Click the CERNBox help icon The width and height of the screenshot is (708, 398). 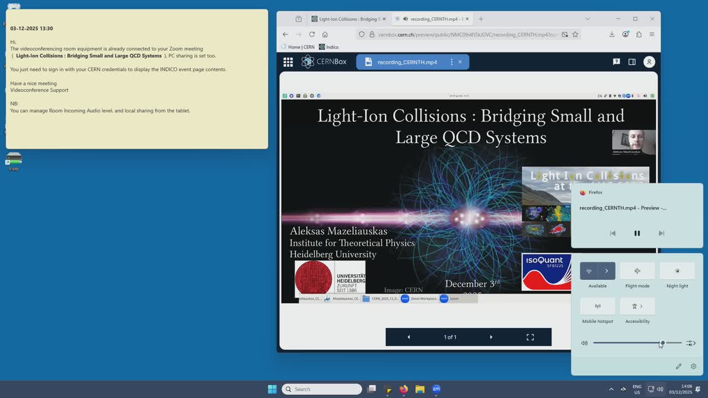(616, 62)
